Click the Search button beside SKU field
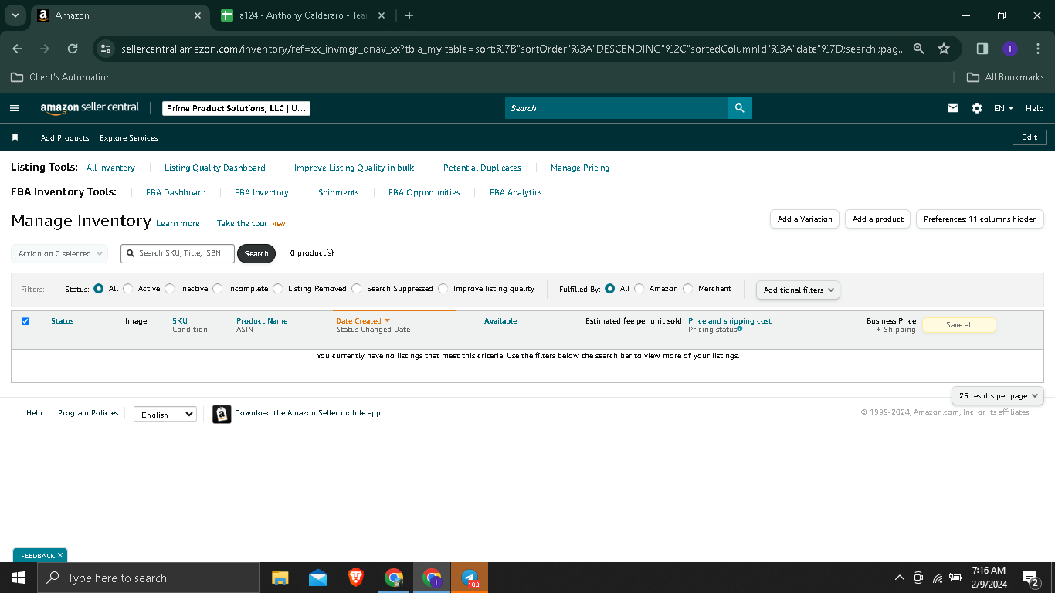The image size is (1055, 593). click(x=256, y=253)
